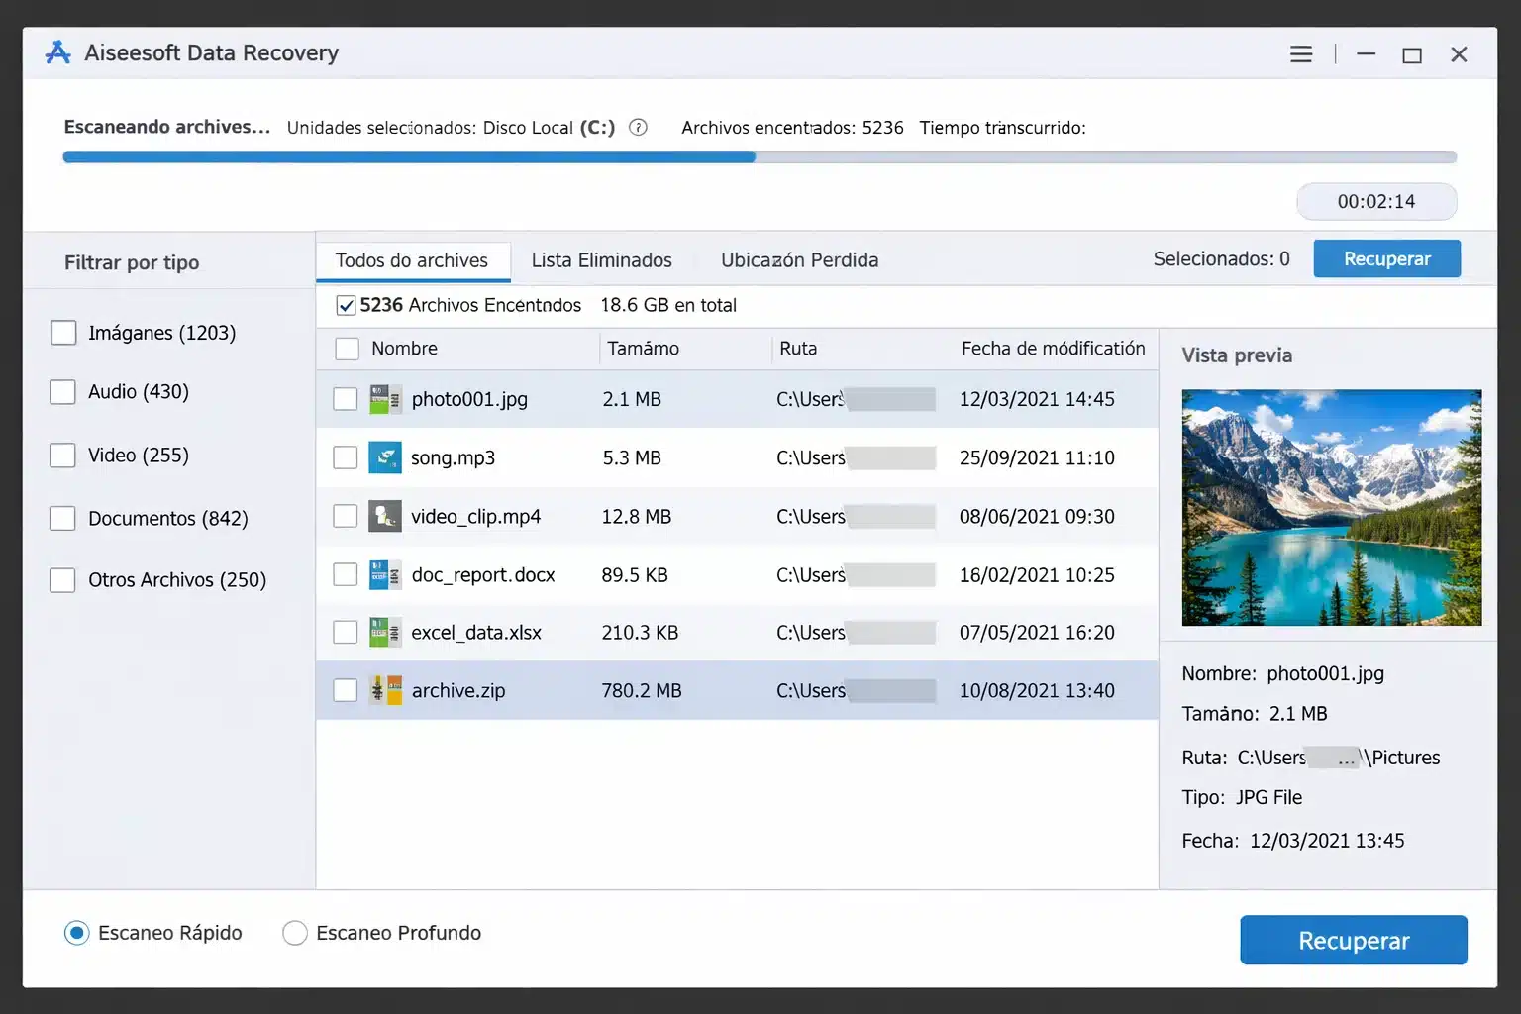Check the checkbox next to archive.zip
Screen dimensions: 1521x1014
pos(345,690)
